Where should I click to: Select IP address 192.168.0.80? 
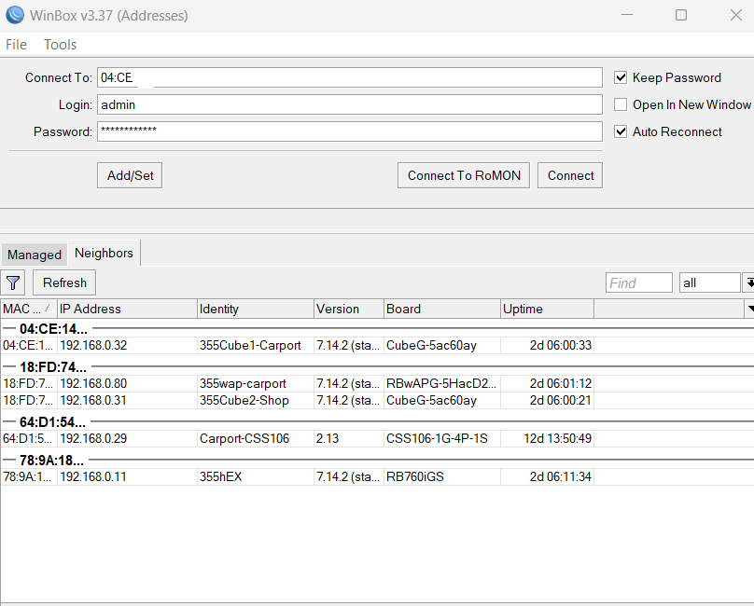click(x=93, y=383)
